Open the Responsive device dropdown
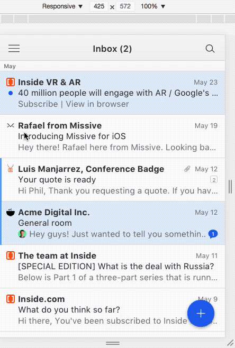This screenshot has height=348, width=235. click(x=62, y=6)
